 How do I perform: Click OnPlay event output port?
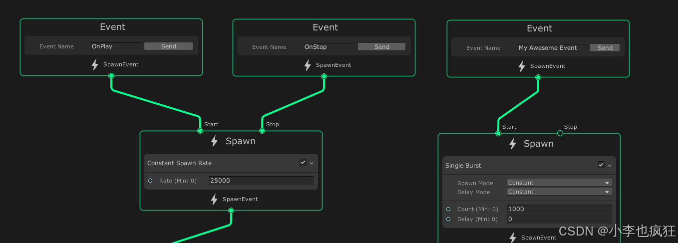[111, 76]
